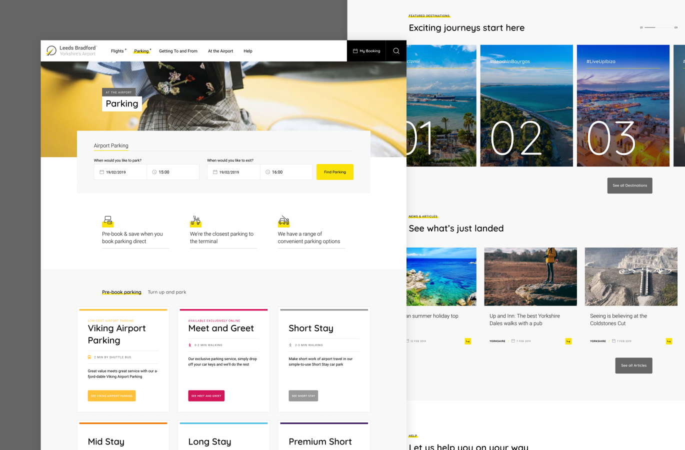Viewport: 685px width, 450px height.
Task: Click the Premium Short card heading
Action: tap(320, 441)
